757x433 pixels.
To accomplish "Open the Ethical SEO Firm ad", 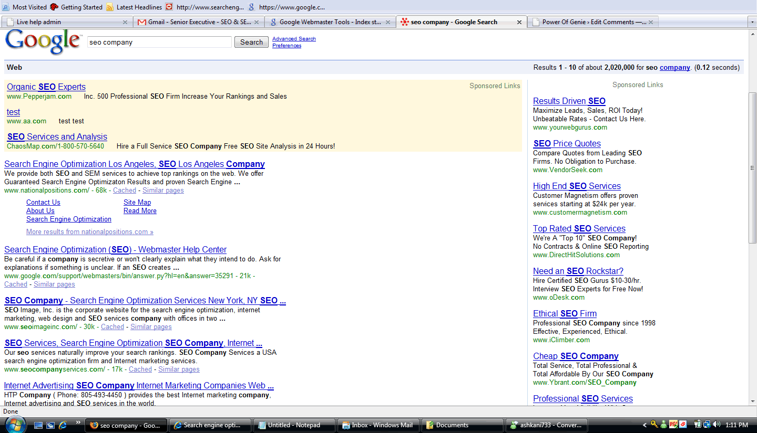I will [565, 314].
